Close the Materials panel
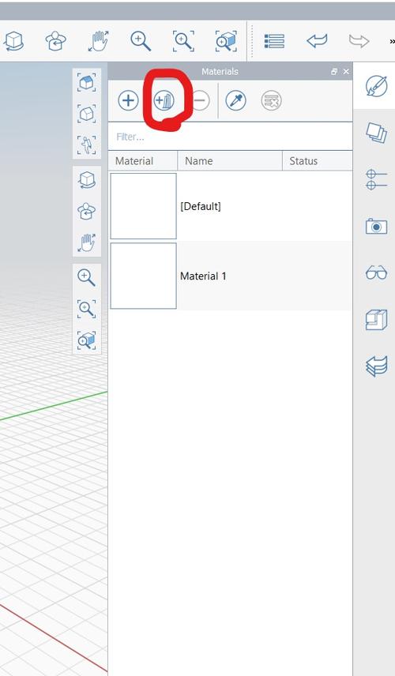Screen dimensions: 395x676 pos(346,72)
